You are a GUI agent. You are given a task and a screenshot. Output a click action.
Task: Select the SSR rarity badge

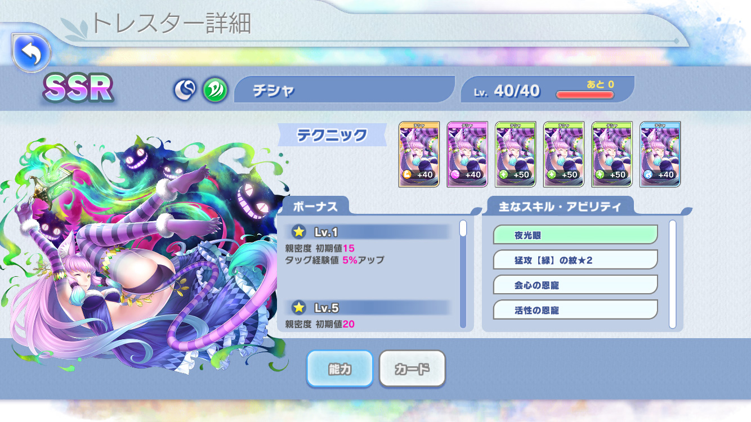click(78, 88)
